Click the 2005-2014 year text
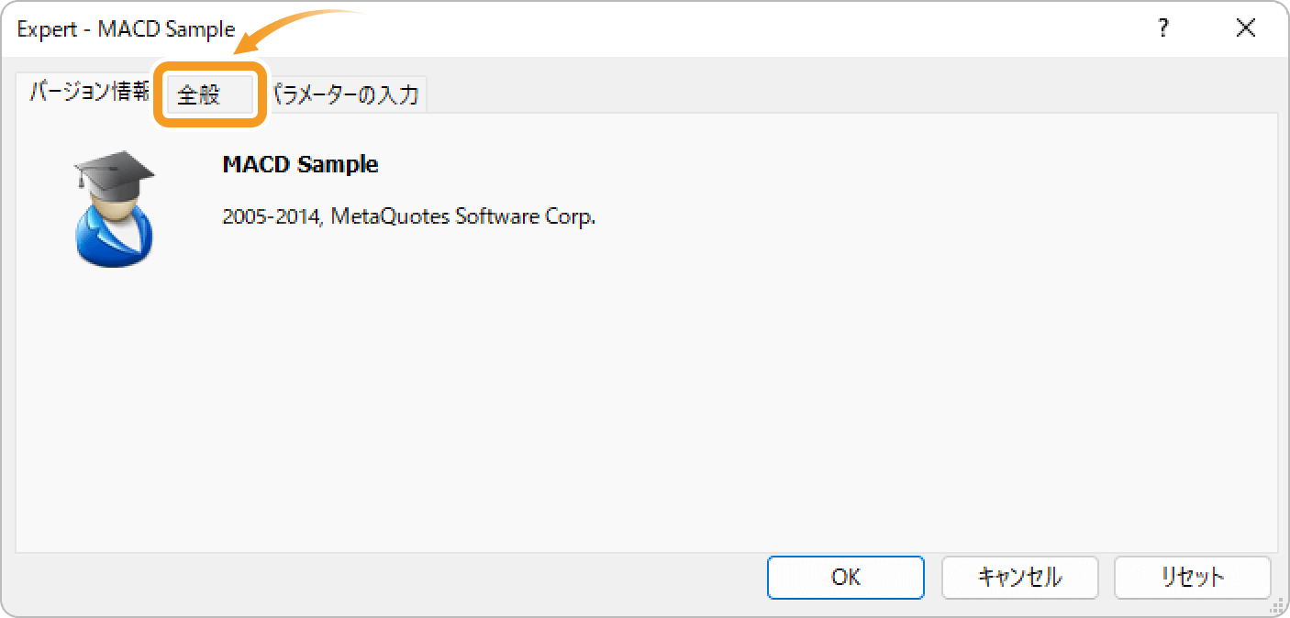1290x618 pixels. 271,217
